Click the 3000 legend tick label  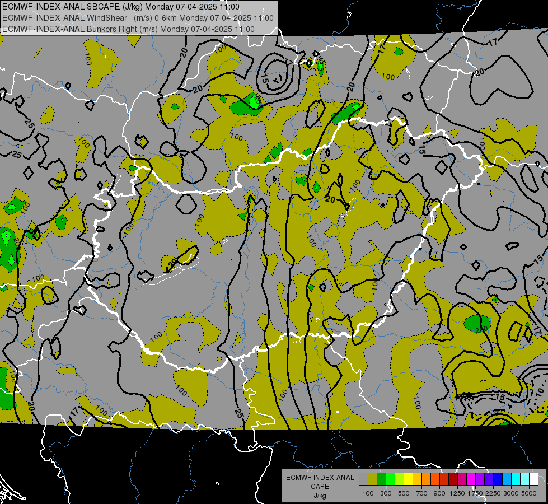pos(511,493)
